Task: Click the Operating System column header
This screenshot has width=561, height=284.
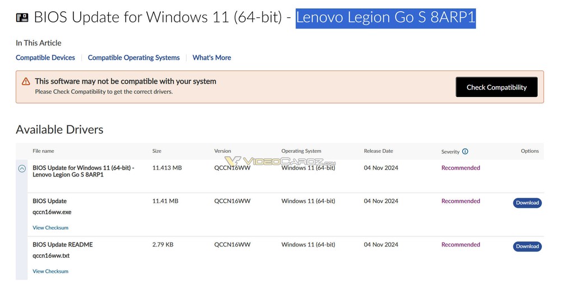Action: click(301, 151)
